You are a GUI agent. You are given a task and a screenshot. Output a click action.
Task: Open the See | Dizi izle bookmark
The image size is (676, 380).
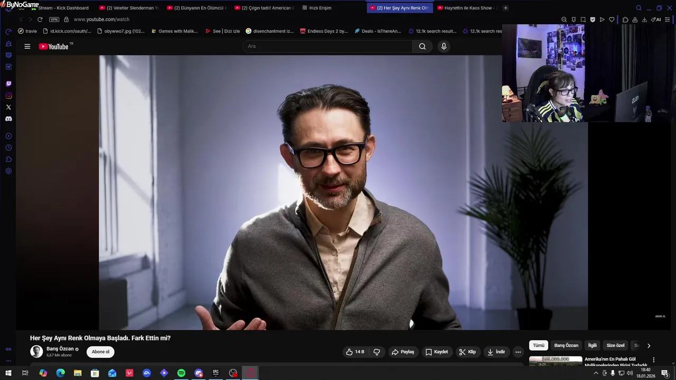coord(222,31)
